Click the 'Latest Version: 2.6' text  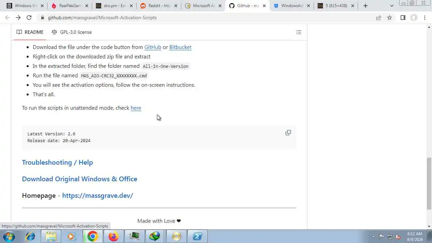(x=51, y=134)
